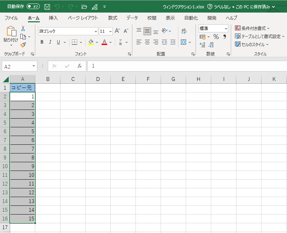
Task: Click 条件付き書式 button
Action: pyautogui.click(x=252, y=28)
